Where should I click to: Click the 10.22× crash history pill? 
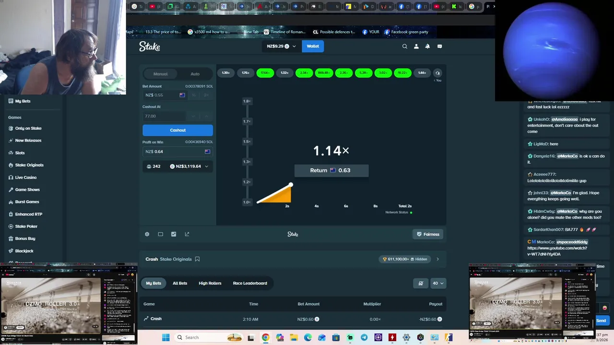coord(402,73)
